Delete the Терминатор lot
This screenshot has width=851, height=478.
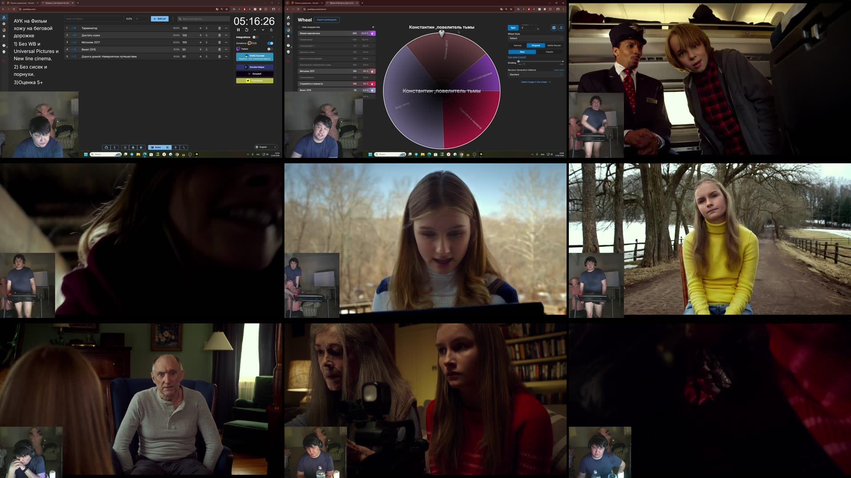click(219, 28)
